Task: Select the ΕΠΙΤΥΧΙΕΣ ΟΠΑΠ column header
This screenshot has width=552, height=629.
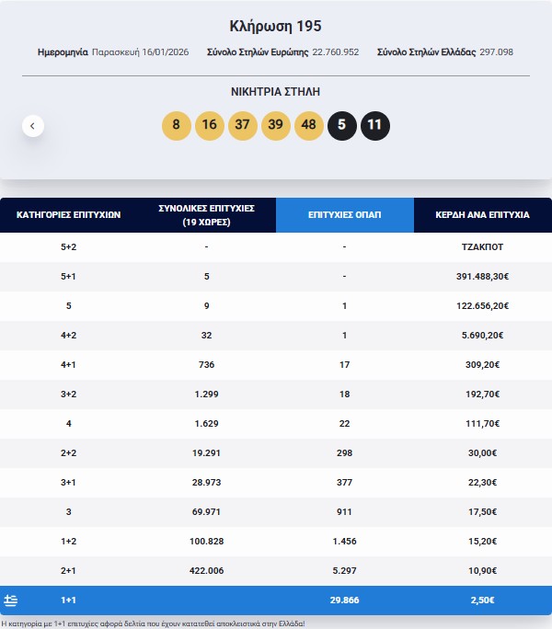Action: (345, 214)
